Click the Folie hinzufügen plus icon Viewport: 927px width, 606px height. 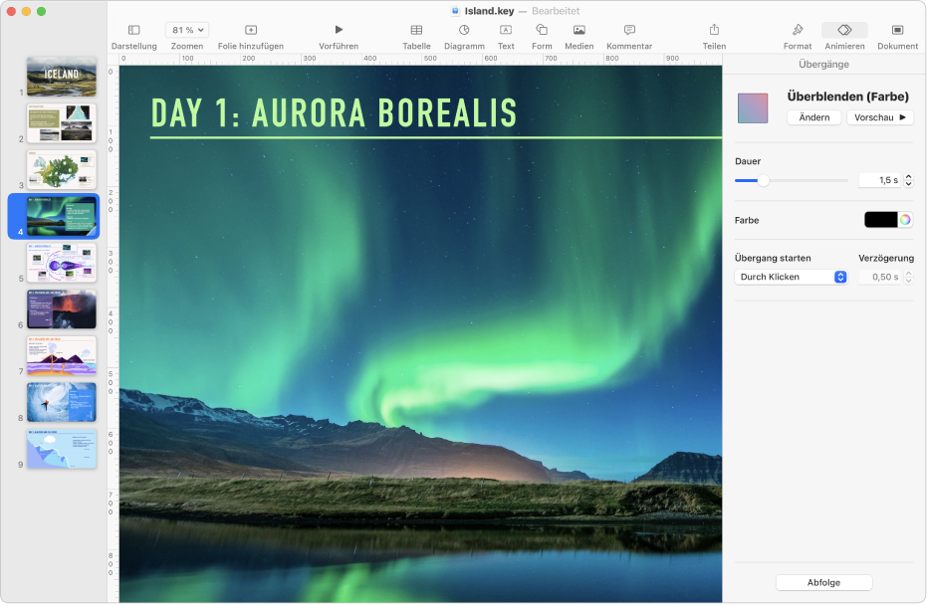251,31
